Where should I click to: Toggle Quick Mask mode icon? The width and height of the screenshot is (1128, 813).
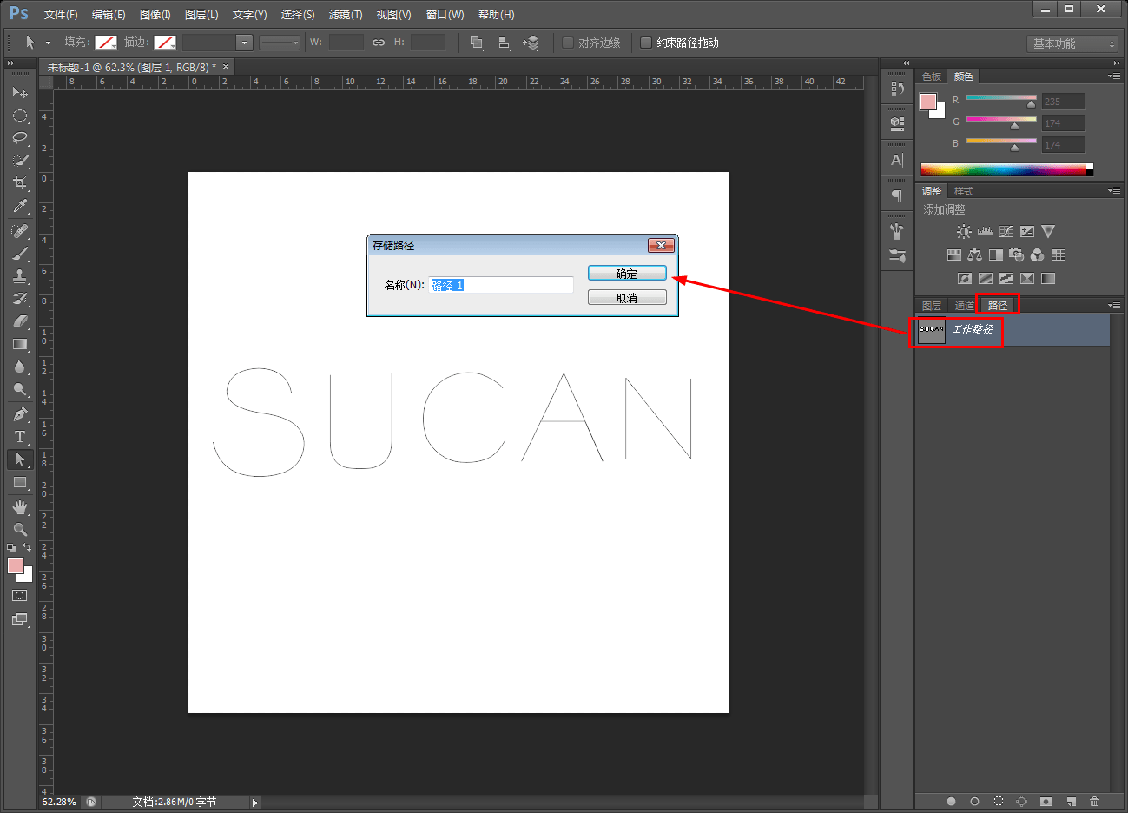pos(20,596)
